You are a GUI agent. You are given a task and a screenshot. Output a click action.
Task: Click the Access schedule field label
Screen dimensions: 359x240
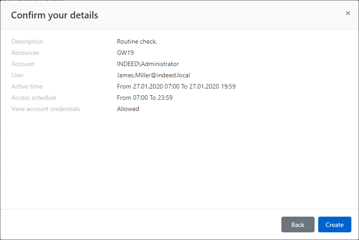34,98
